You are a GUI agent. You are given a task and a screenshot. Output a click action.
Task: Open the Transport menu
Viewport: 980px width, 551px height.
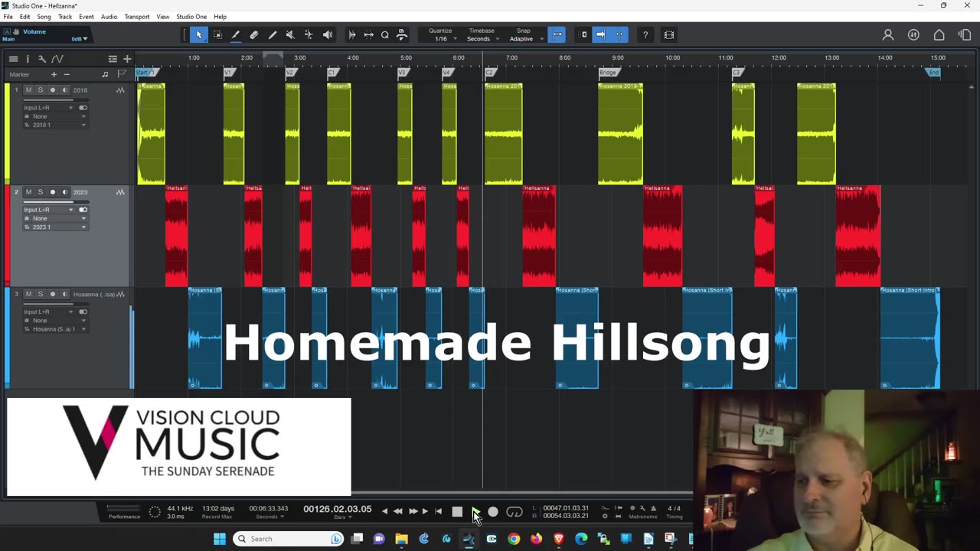[x=137, y=17]
